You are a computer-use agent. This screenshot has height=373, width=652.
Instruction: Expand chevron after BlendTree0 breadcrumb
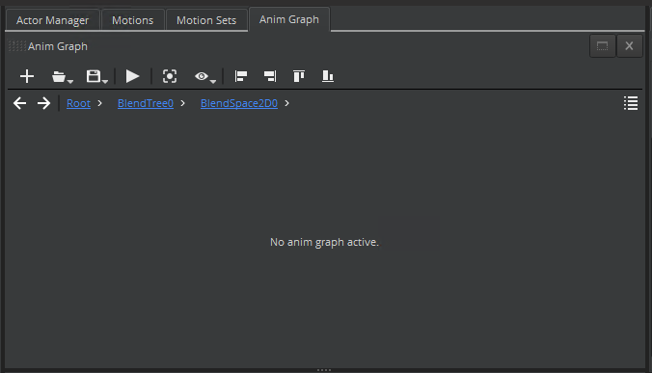point(182,103)
